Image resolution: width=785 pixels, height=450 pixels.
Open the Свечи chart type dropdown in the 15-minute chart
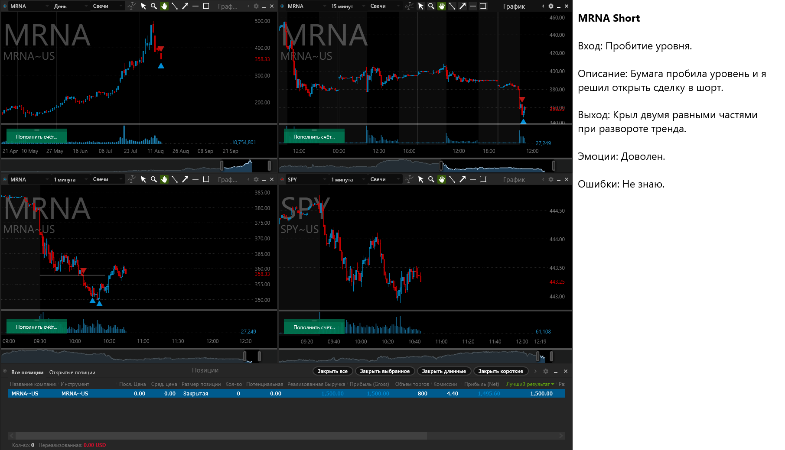[385, 6]
